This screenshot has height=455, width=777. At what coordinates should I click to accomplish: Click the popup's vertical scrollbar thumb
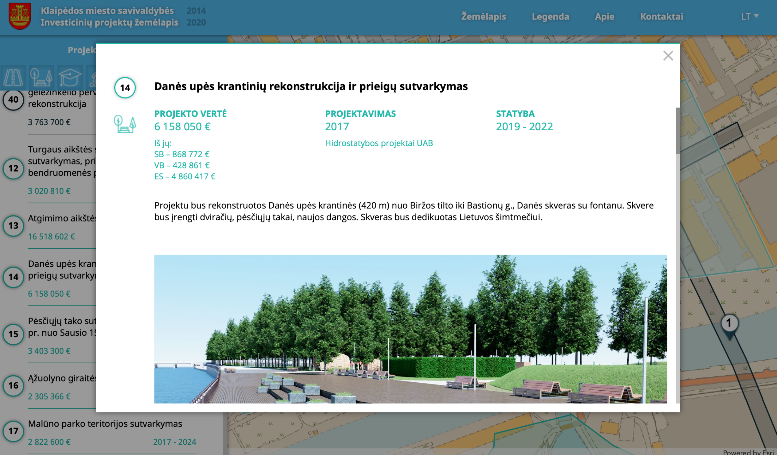click(678, 131)
